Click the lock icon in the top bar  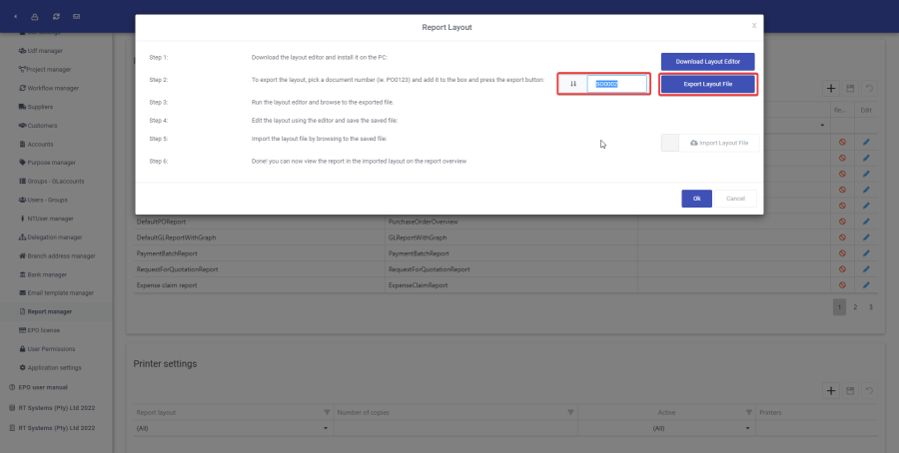click(35, 17)
